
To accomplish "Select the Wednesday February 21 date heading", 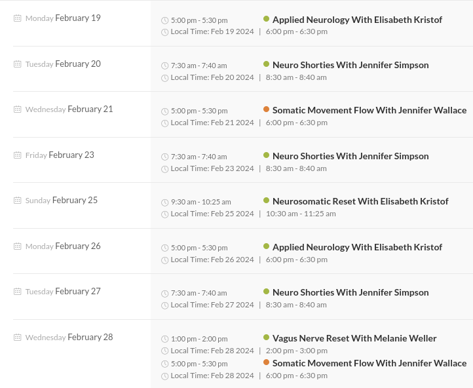I will (x=69, y=109).
